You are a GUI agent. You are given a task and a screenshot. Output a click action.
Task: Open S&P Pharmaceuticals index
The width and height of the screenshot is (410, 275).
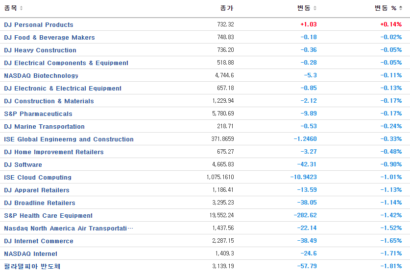coord(38,114)
